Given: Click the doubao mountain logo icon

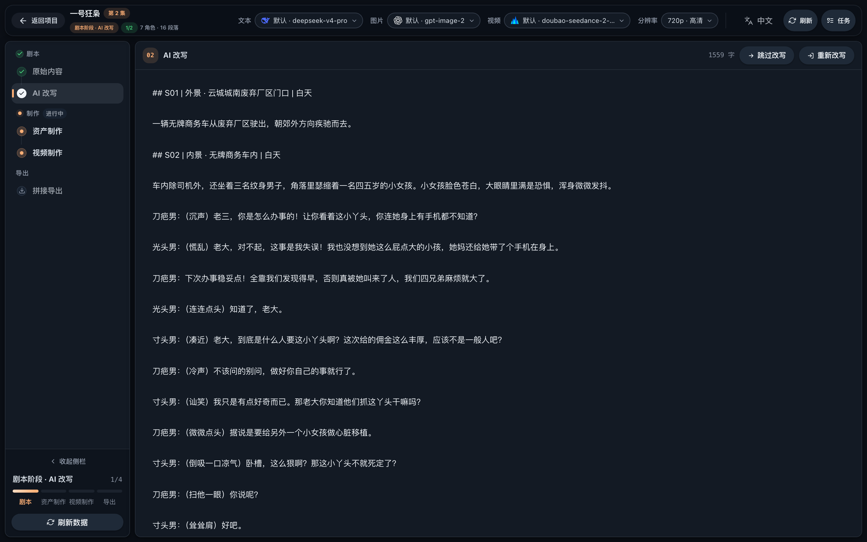Looking at the screenshot, I should [514, 20].
